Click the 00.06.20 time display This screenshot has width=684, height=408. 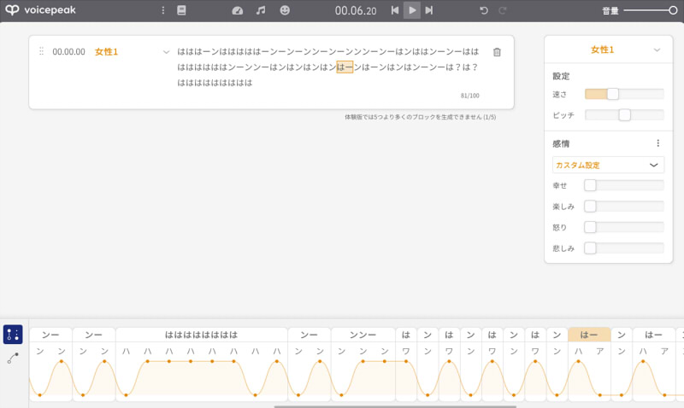tap(356, 11)
